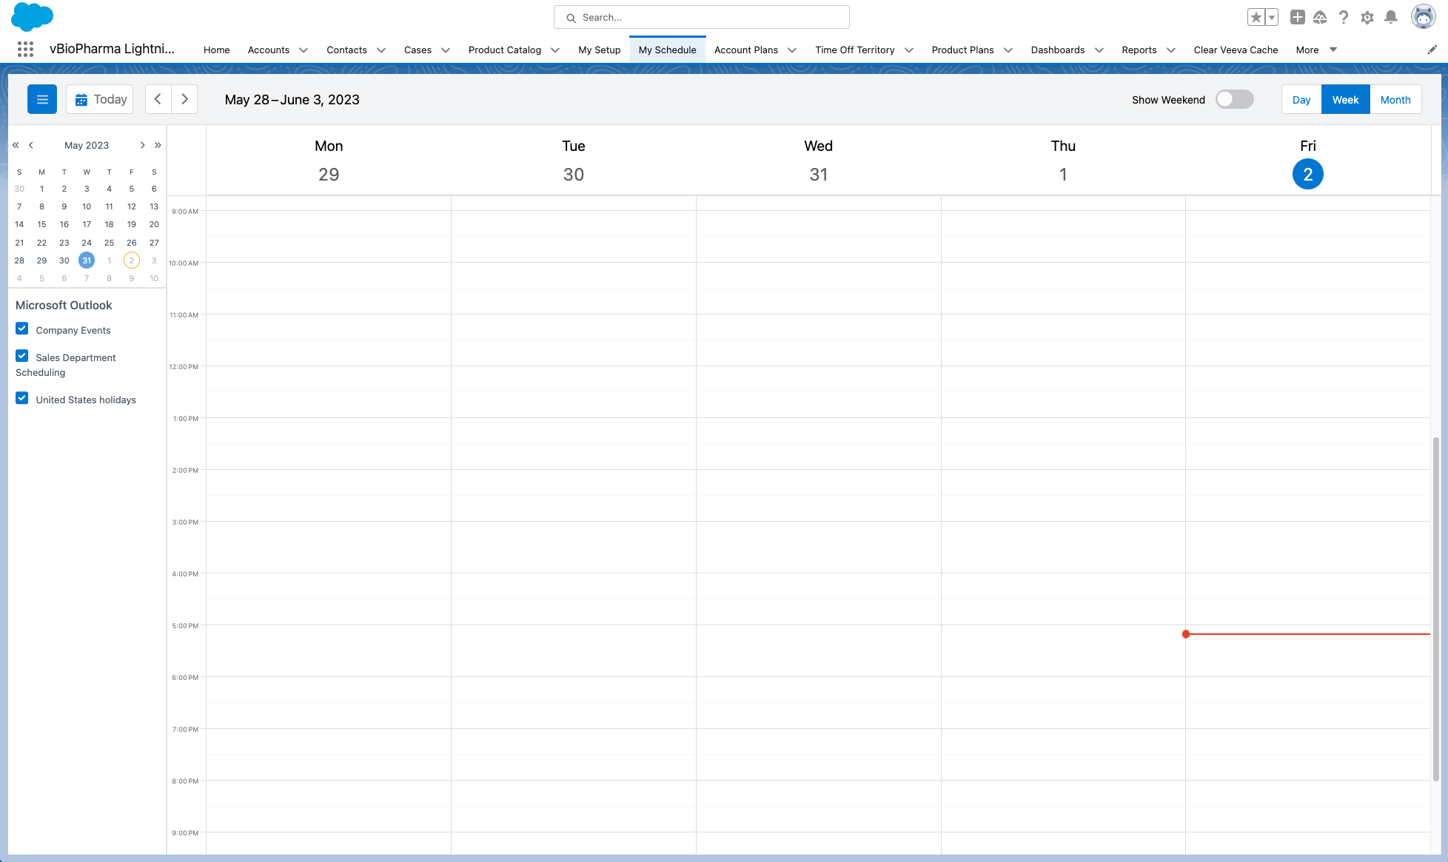Click Clear Veeva Cache link
Screen dimensions: 1448x862
(x=1236, y=50)
